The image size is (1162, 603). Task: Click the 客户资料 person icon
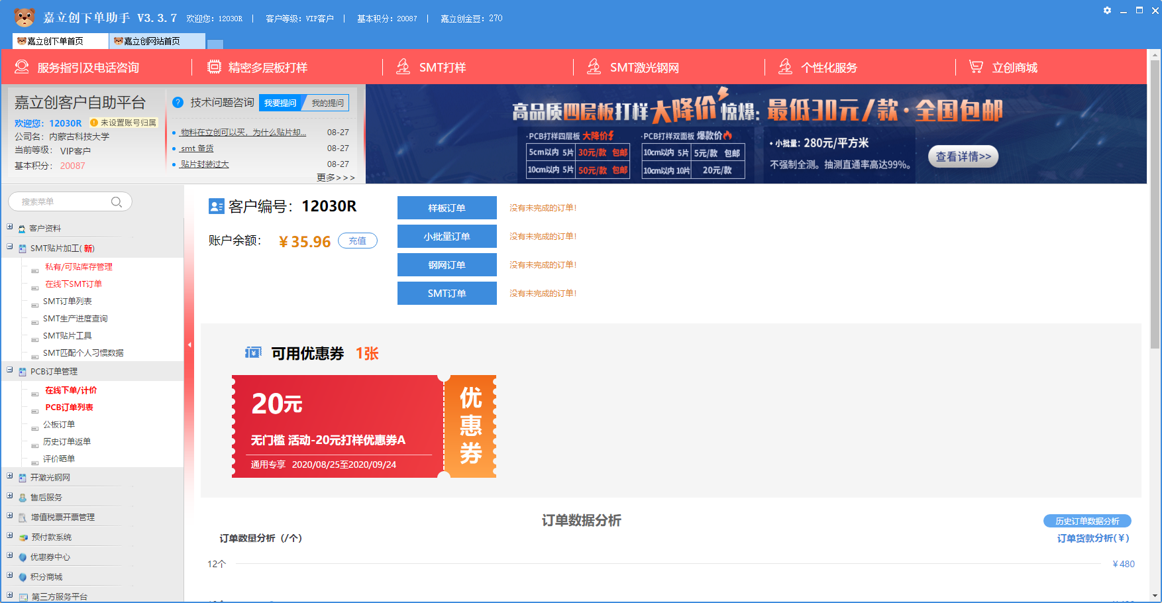[x=22, y=229]
